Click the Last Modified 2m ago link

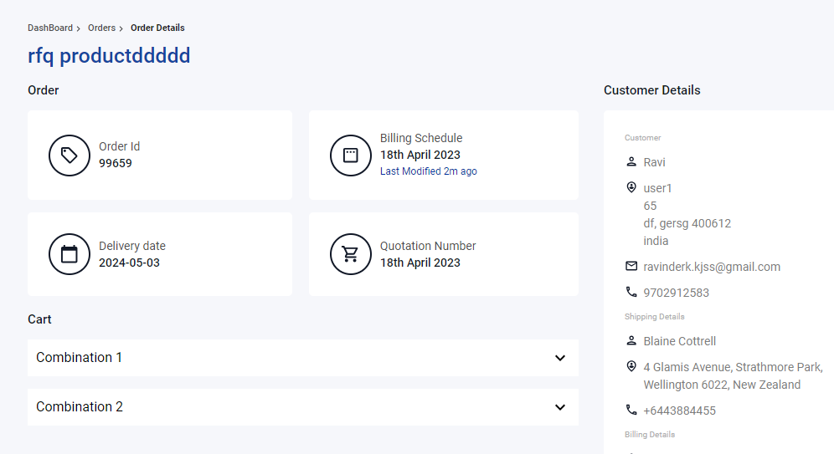(x=428, y=171)
